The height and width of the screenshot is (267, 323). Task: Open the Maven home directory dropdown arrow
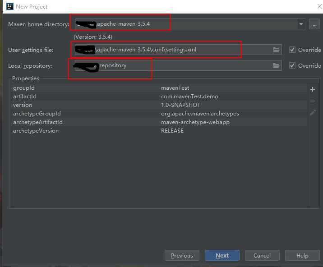tap(301, 24)
